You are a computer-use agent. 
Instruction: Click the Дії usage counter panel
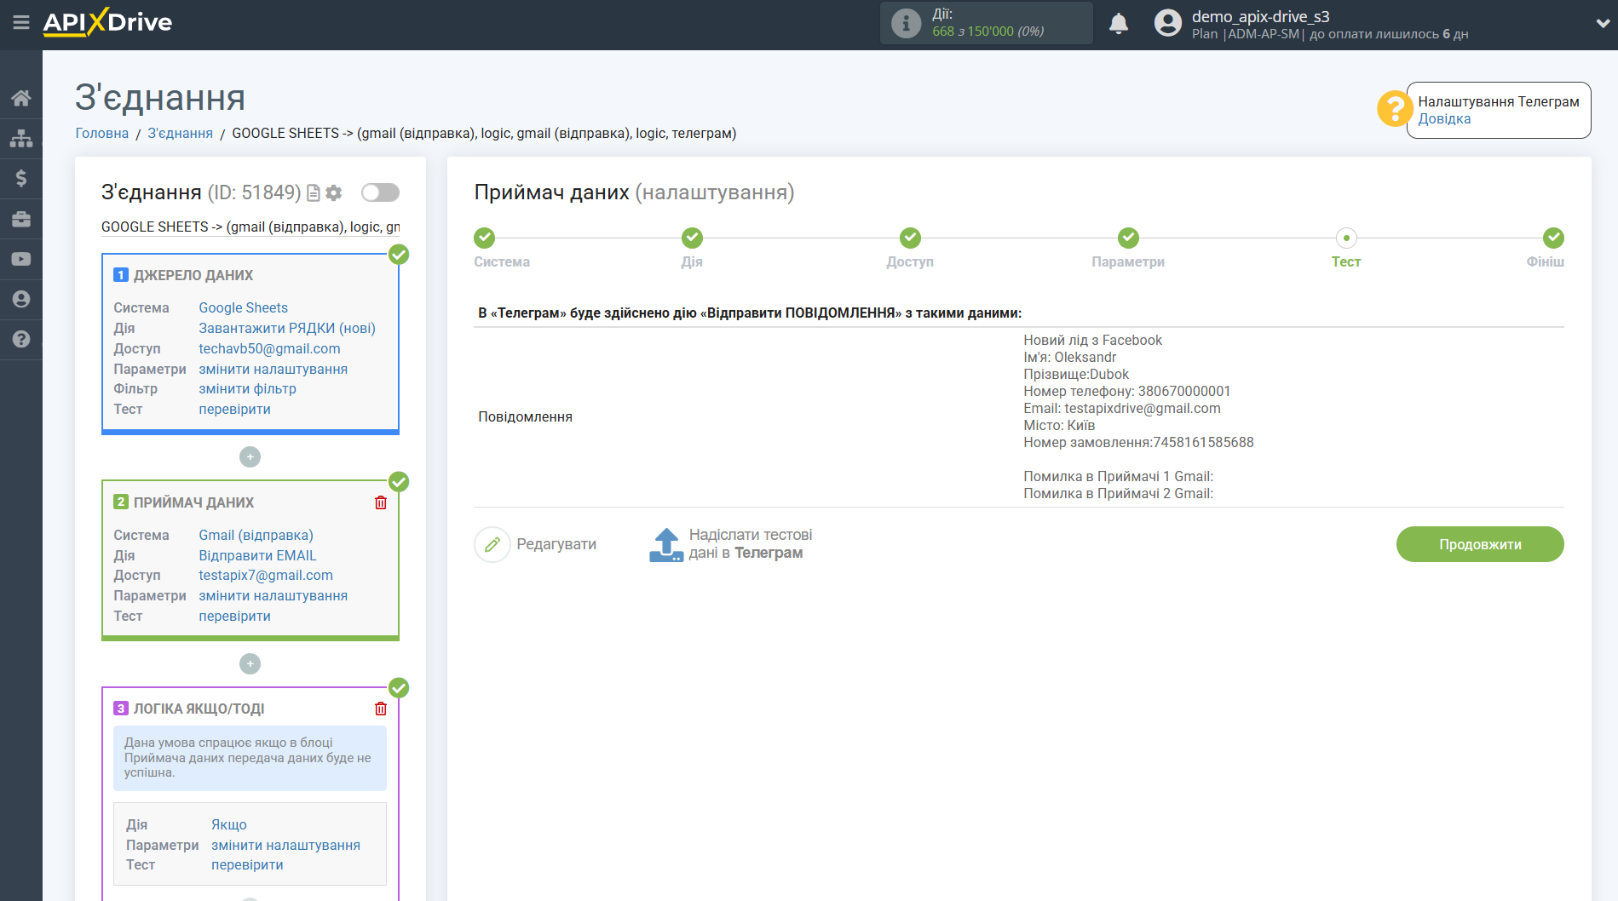point(986,23)
